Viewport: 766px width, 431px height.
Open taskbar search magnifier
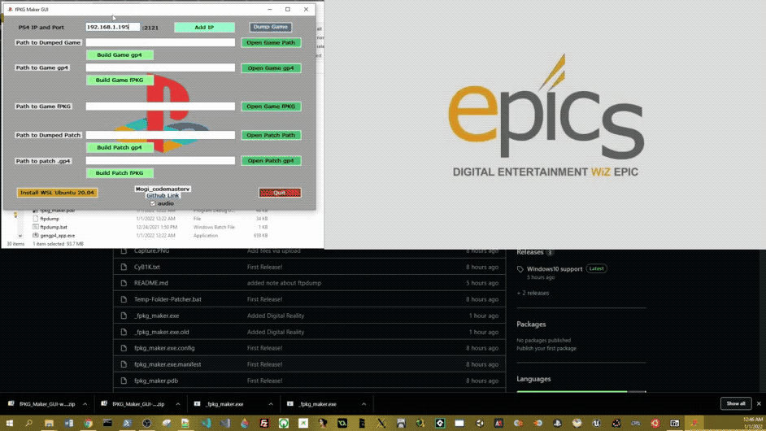pos(28,423)
